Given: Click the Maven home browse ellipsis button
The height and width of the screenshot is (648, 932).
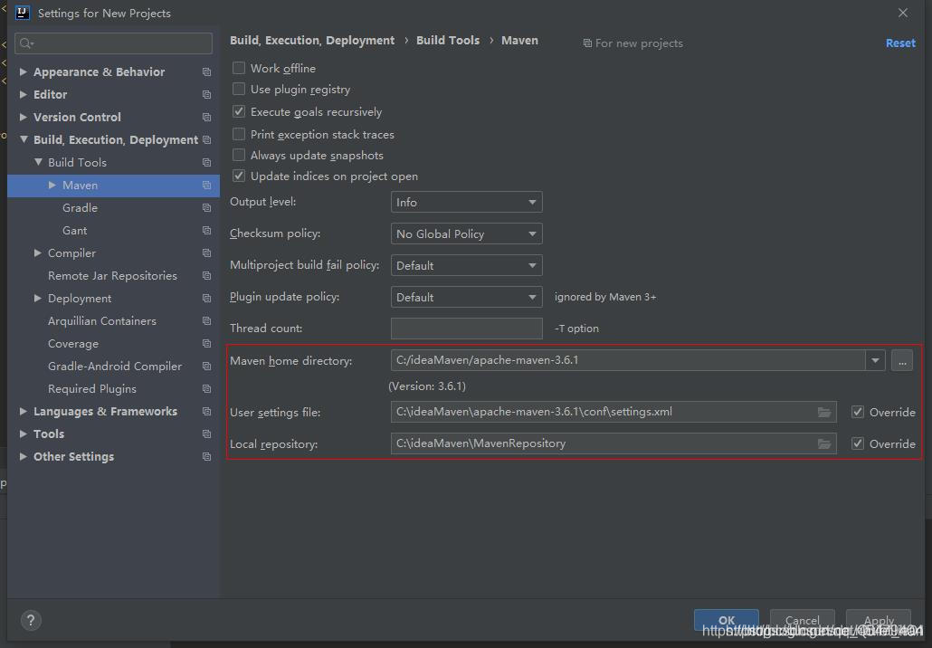Looking at the screenshot, I should [901, 360].
